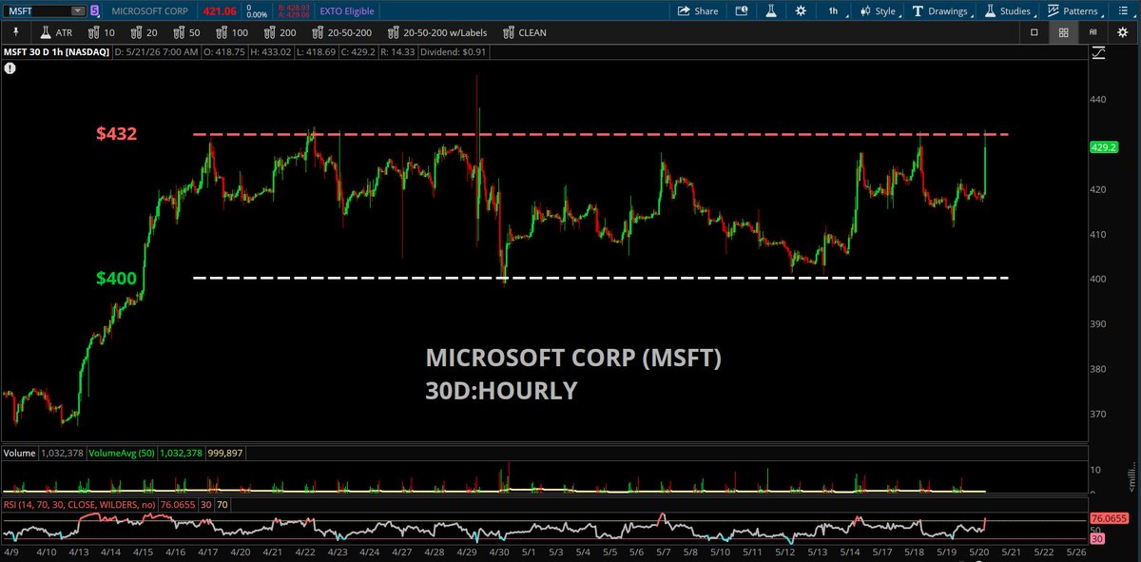This screenshot has width=1141, height=562.
Task: Click the purple symbol link clipboard icon
Action: (x=93, y=11)
